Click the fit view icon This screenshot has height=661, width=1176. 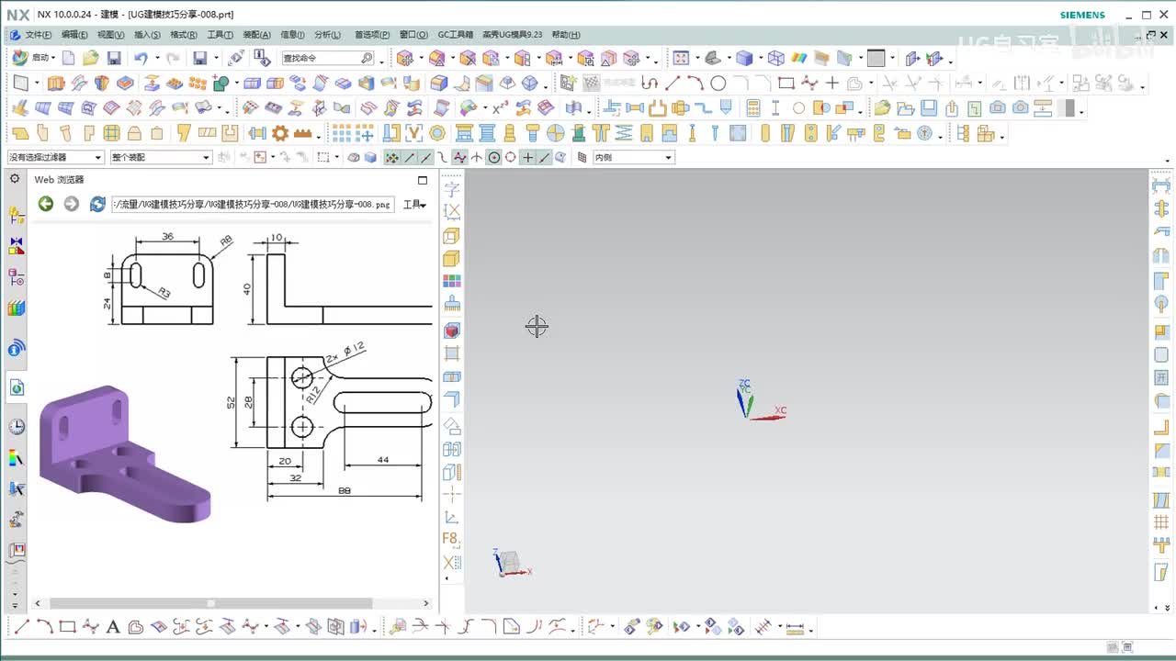(x=681, y=58)
